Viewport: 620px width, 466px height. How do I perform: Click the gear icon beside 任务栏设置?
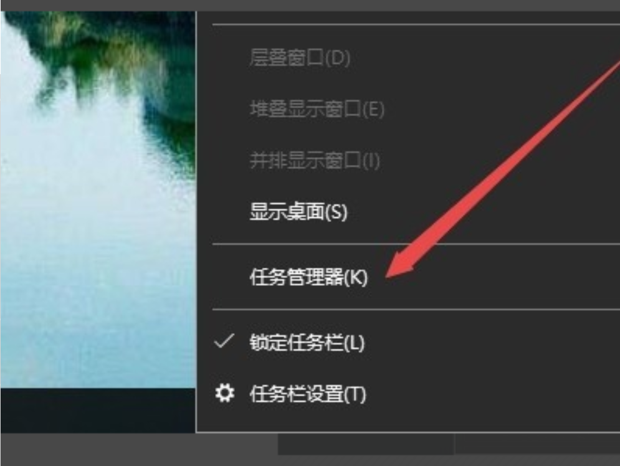(x=224, y=393)
